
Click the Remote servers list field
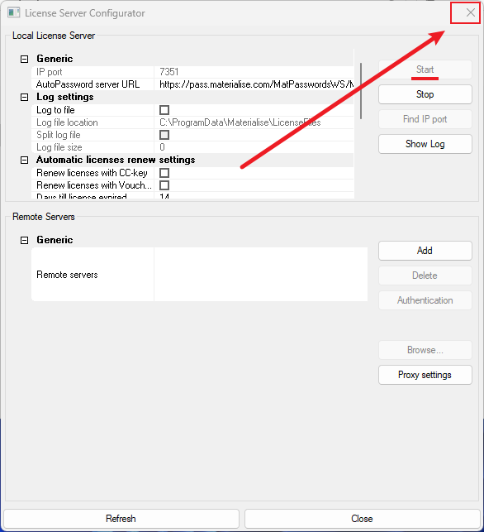tap(261, 275)
